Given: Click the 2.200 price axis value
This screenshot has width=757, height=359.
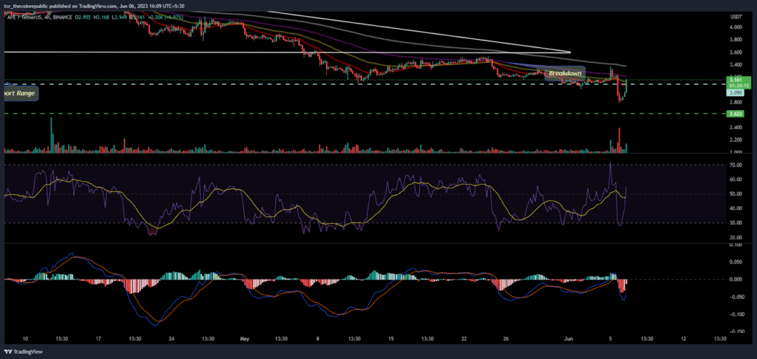Looking at the screenshot, I should coord(735,140).
